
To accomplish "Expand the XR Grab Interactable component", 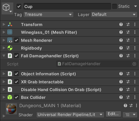I will (4, 82).
